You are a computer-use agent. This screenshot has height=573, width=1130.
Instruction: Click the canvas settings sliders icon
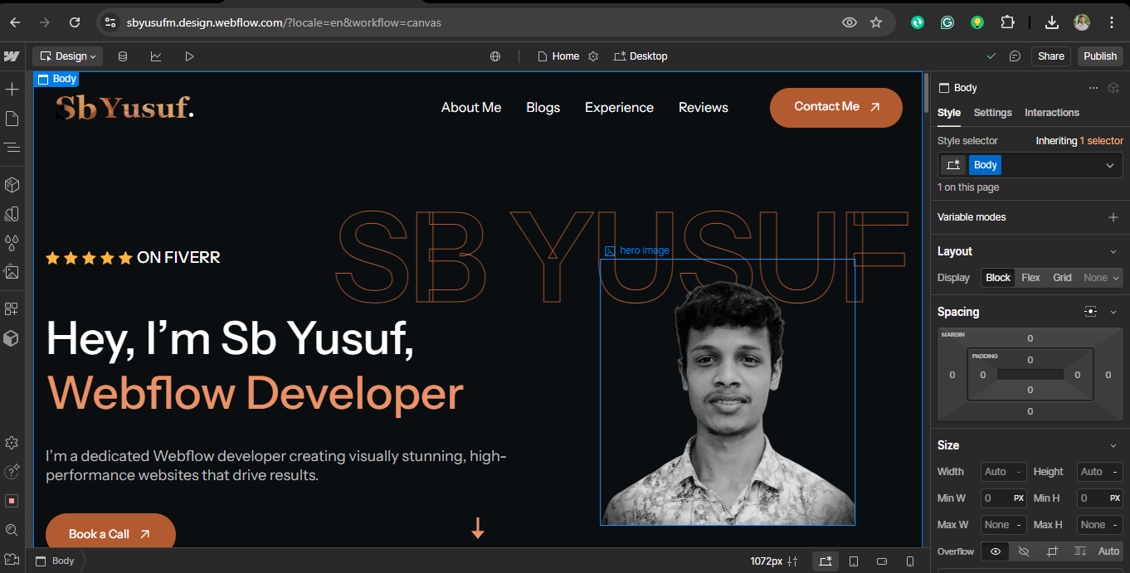[792, 561]
